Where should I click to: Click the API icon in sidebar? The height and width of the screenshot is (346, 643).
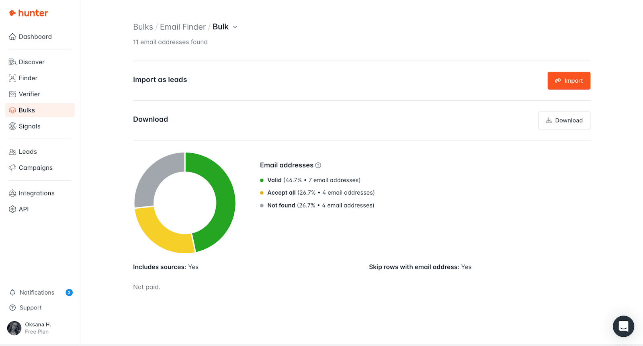[x=12, y=209]
